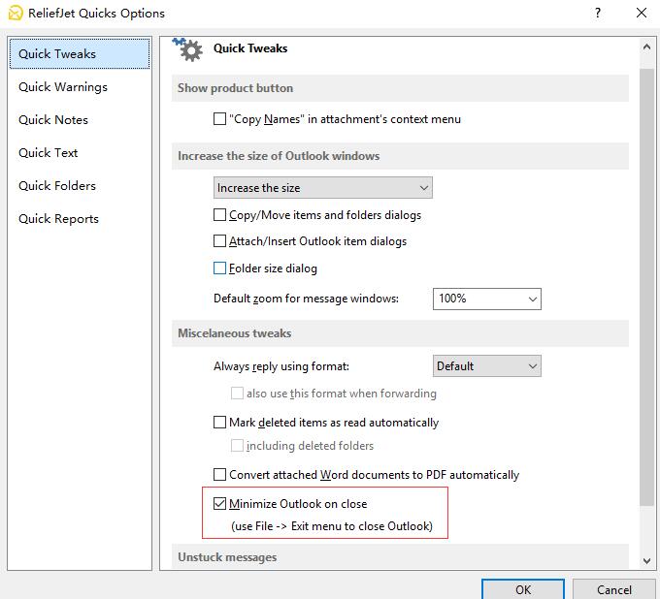Open the Quick Warnings section
Viewport: 660px width, 599px height.
pyautogui.click(x=63, y=87)
